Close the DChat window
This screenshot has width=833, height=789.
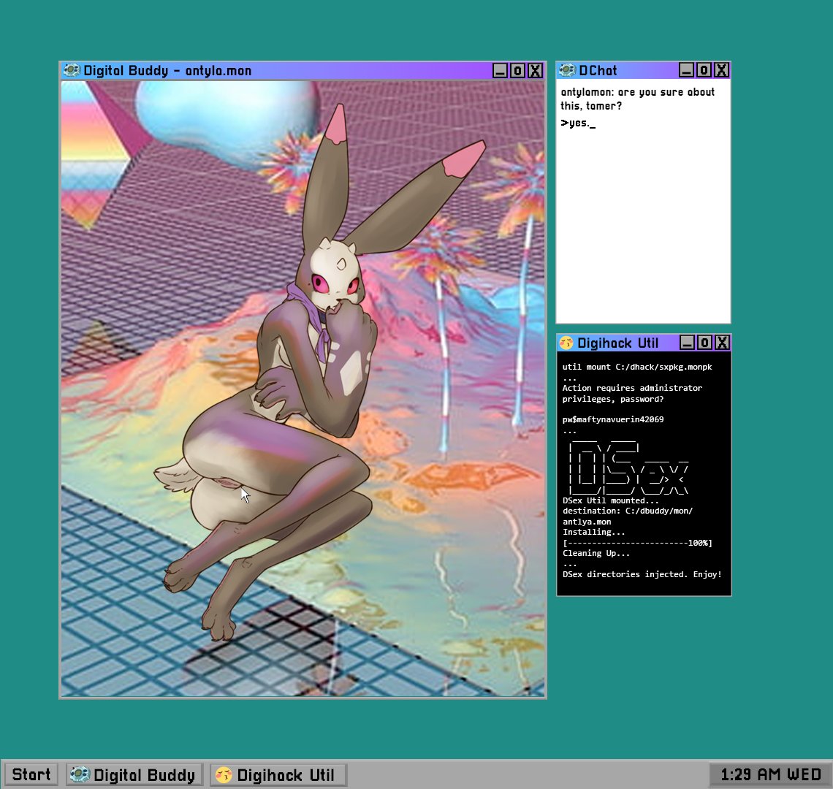click(x=721, y=70)
